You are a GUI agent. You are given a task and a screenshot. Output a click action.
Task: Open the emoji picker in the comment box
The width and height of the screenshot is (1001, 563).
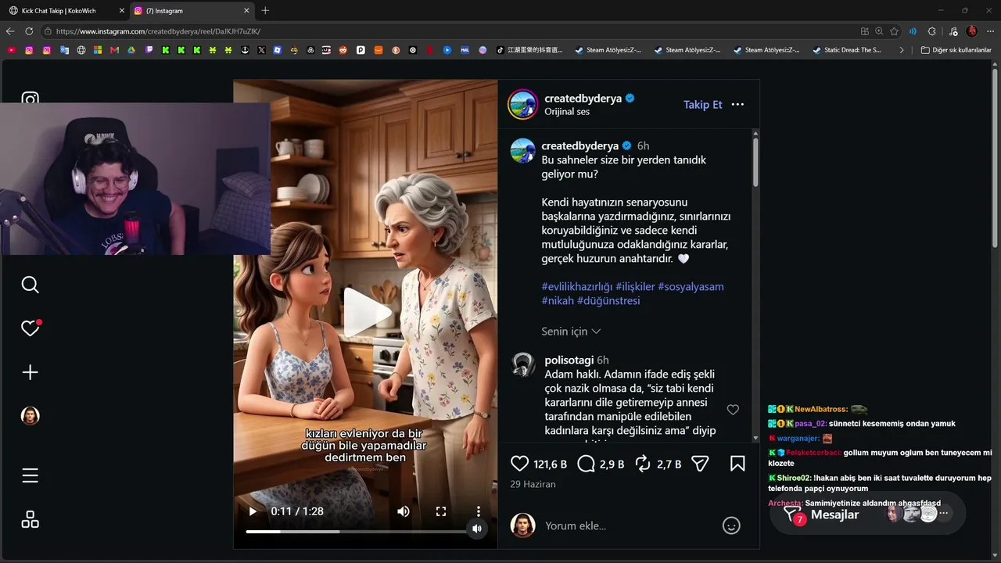click(x=731, y=525)
